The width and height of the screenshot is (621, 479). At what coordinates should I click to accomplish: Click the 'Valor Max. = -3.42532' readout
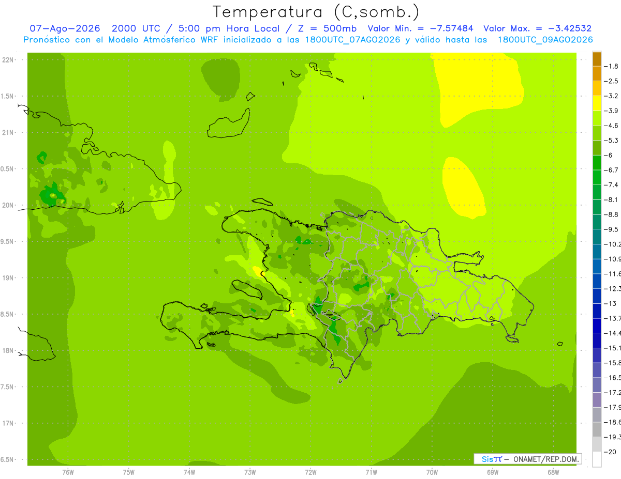(538, 28)
